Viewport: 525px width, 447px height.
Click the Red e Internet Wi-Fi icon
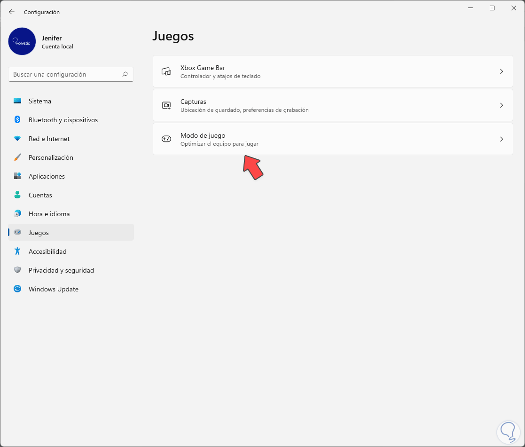click(17, 139)
